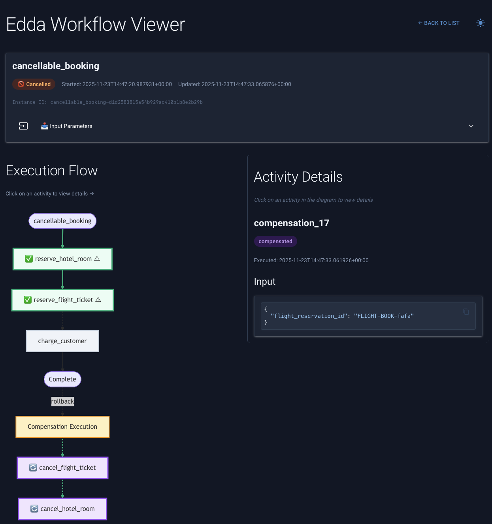Viewport: 492px width, 524px height.
Task: Click the inbox tray icon next to Input Parameters
Action: pos(45,126)
